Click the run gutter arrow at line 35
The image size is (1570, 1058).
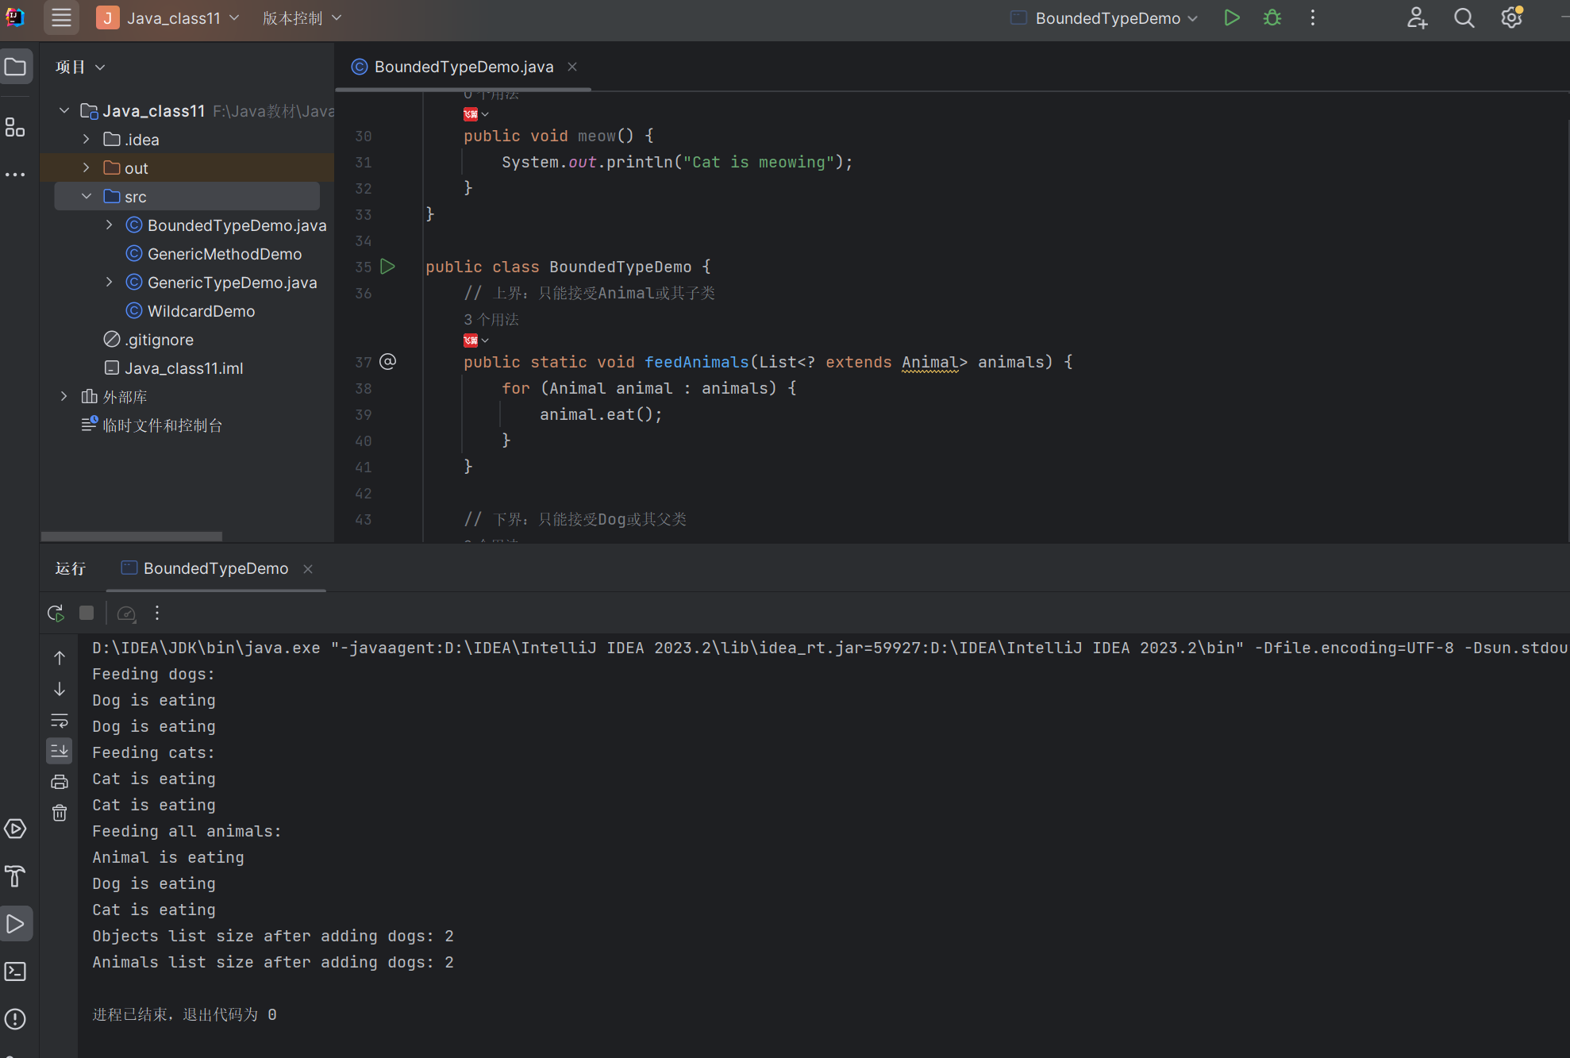point(387,267)
